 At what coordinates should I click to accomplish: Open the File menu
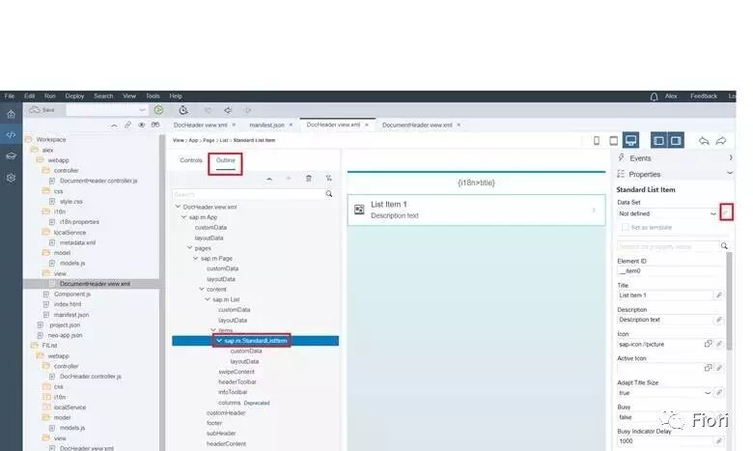tap(9, 96)
